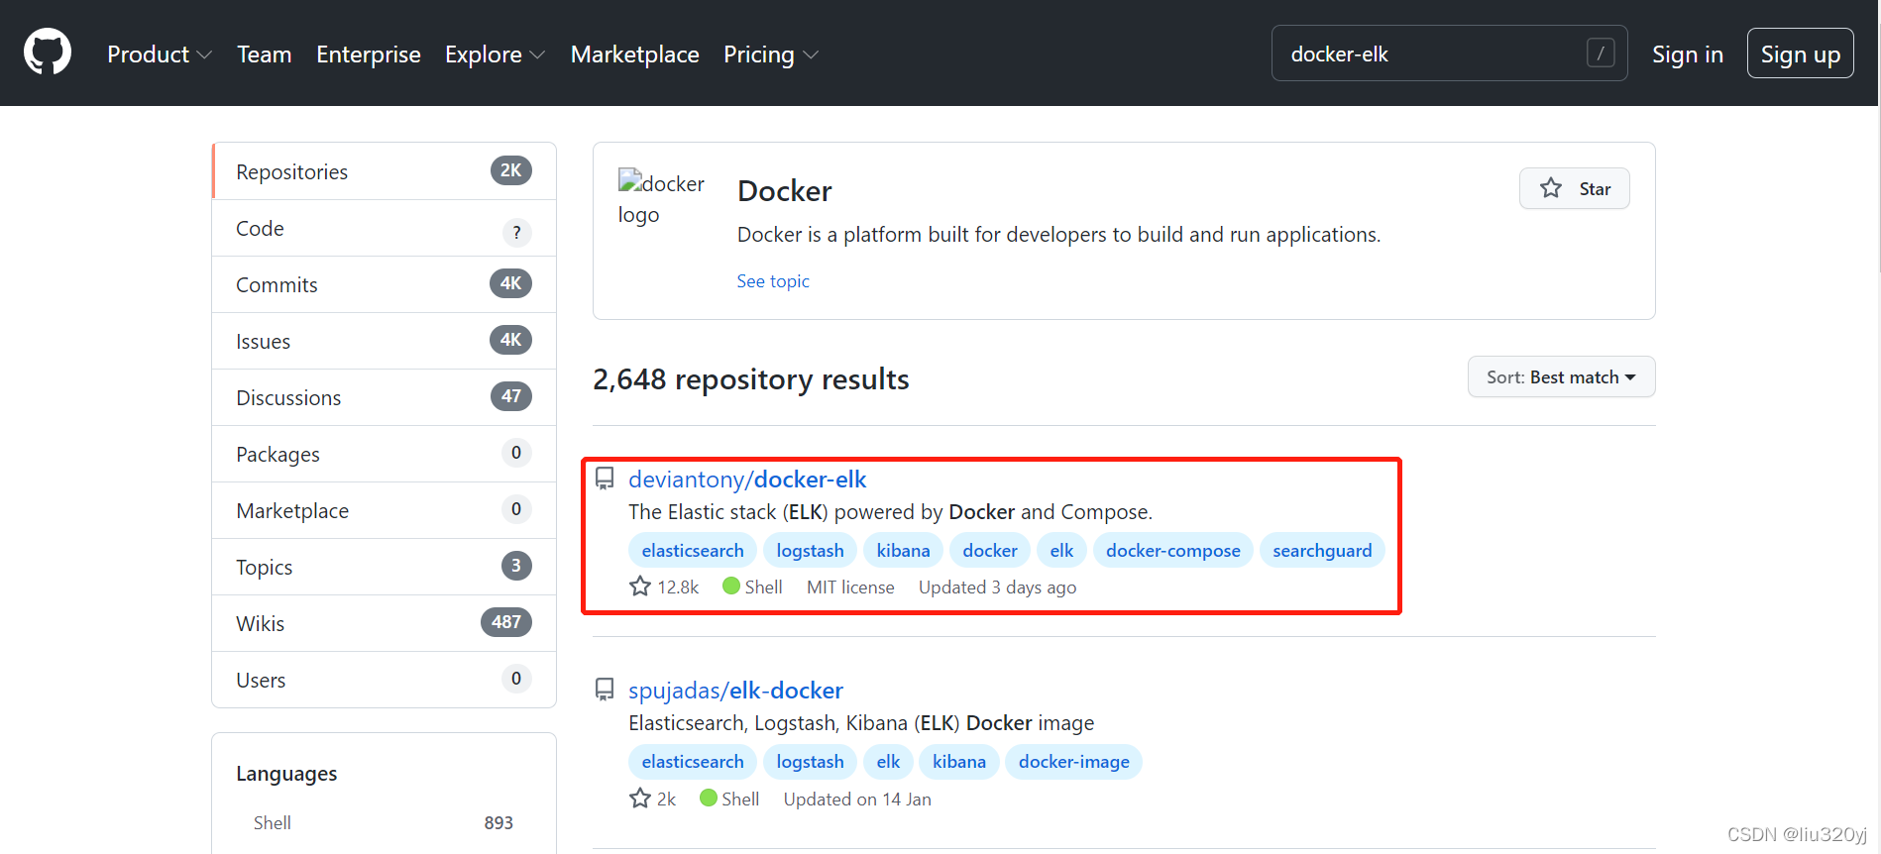Go to Marketplace in top navigation

(x=635, y=54)
